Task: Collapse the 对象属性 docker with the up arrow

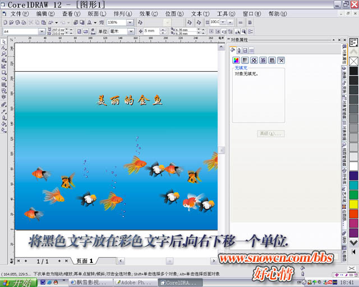Action: click(334, 40)
